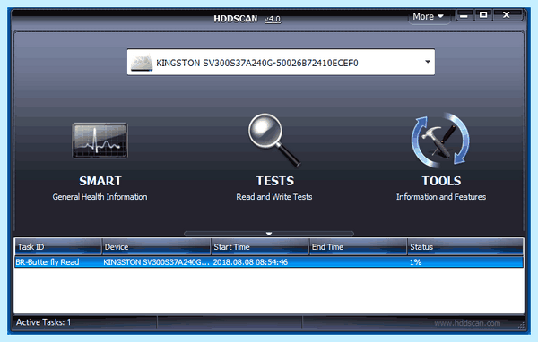Screen dimensions: 538x342
Task: Click Read and Write Tests text
Action: click(x=274, y=197)
